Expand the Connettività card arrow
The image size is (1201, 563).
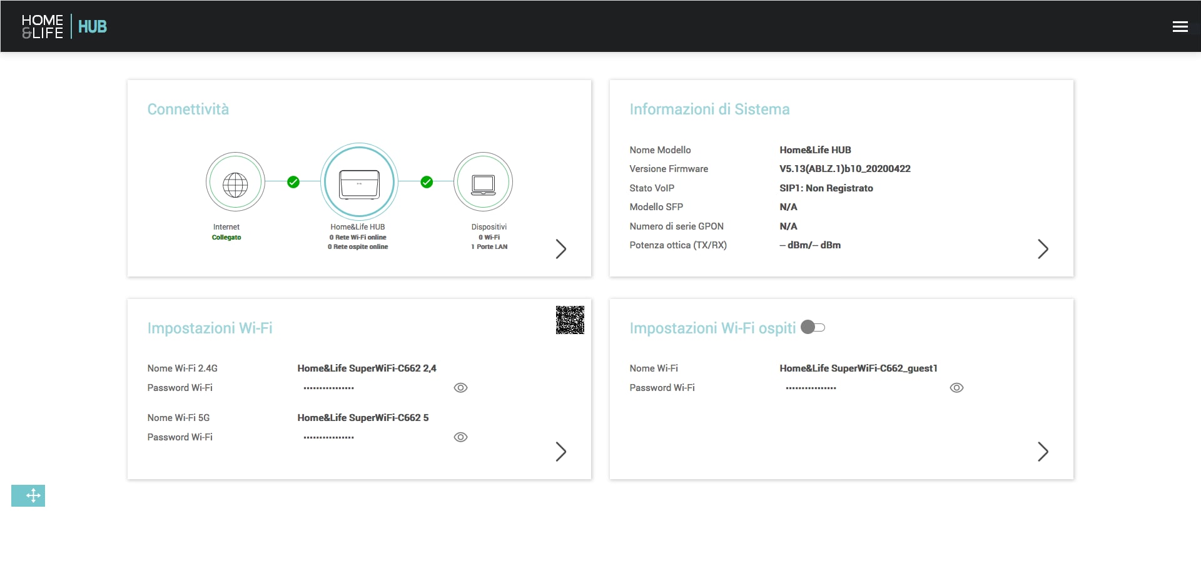[561, 249]
